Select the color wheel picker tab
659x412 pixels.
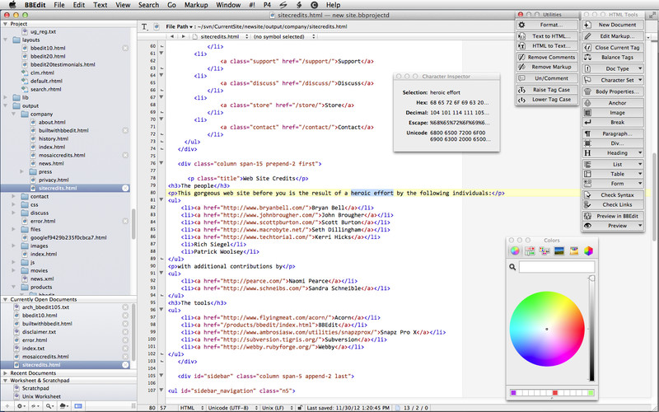pos(514,250)
